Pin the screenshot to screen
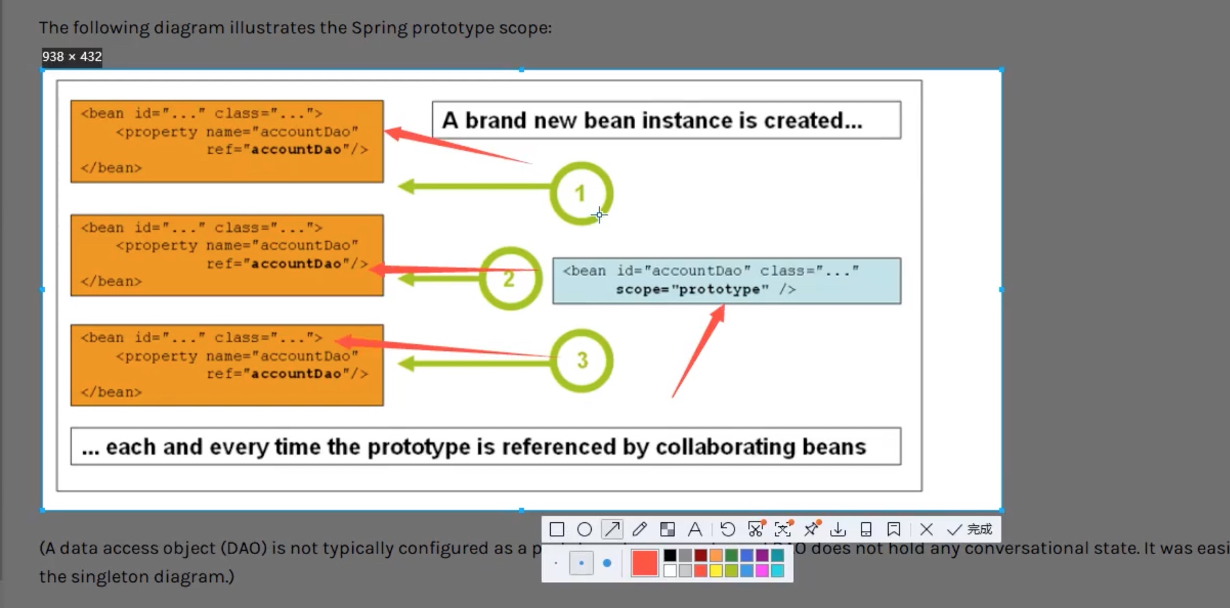1230x608 pixels. tap(811, 530)
